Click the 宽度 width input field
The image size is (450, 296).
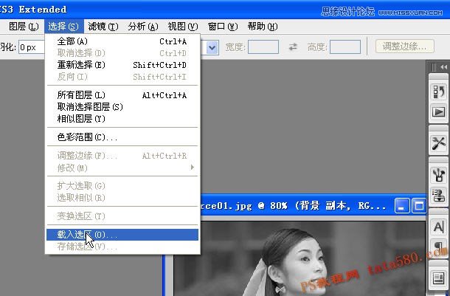[263, 47]
